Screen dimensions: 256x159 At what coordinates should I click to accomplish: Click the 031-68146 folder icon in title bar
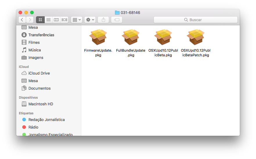[x=117, y=12]
